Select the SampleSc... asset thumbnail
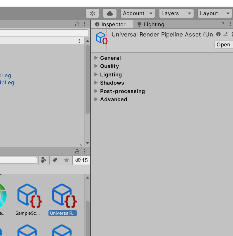Viewport: 233px width, 236px height. pyautogui.click(x=29, y=195)
